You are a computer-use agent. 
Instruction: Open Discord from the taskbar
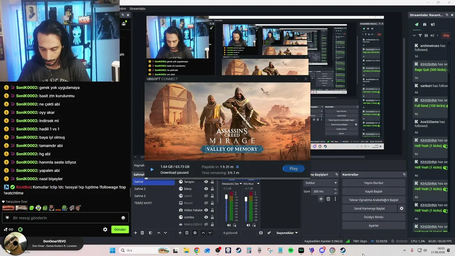click(322, 250)
